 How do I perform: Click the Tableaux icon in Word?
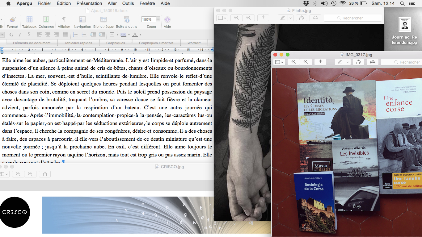[x=29, y=20]
